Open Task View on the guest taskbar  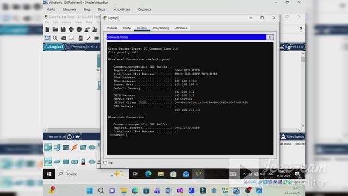(135, 174)
